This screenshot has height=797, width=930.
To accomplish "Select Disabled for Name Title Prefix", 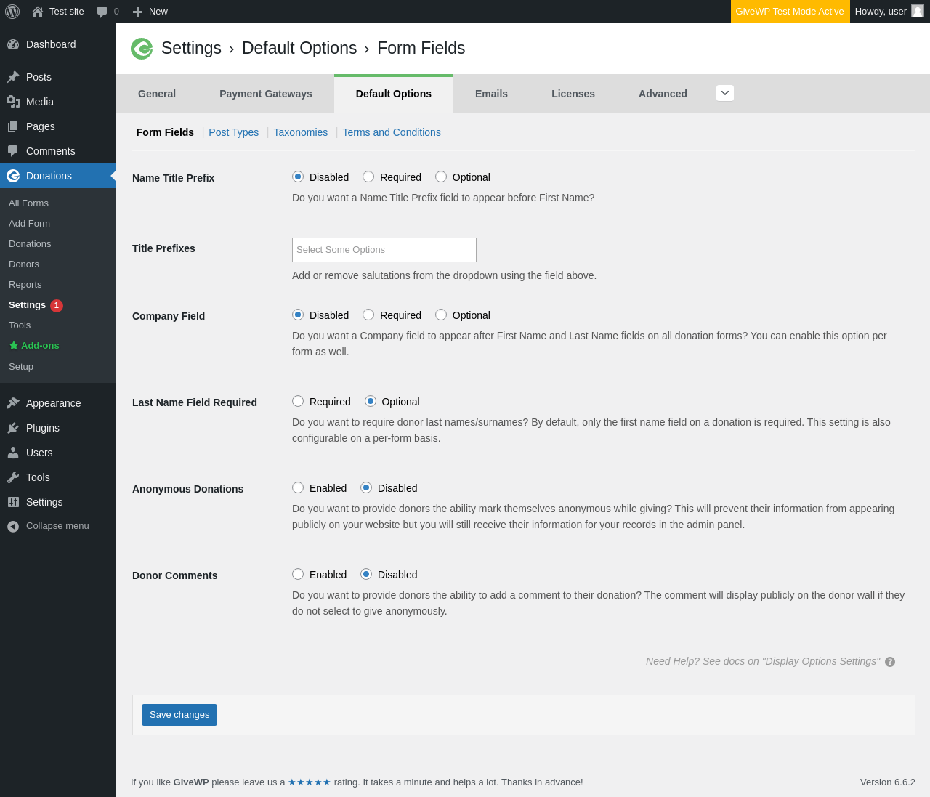I will tap(298, 177).
